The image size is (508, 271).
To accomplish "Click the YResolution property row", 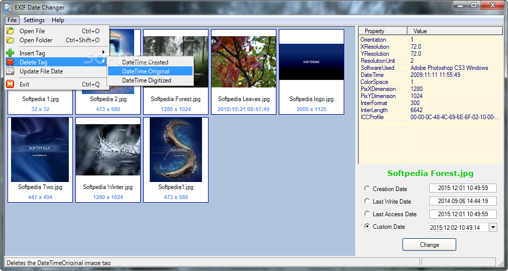I will 431,54.
